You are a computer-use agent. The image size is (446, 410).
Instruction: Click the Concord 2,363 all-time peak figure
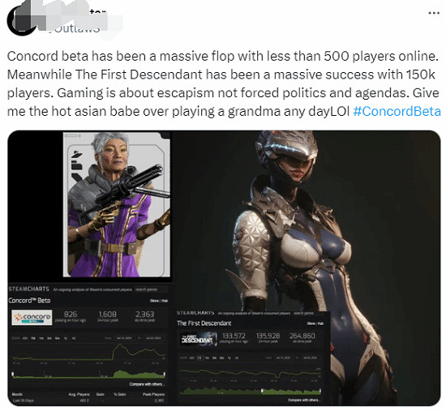pos(145,314)
